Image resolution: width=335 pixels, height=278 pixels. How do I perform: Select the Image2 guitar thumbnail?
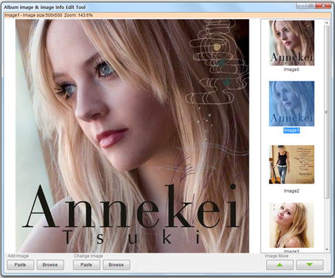click(x=292, y=164)
